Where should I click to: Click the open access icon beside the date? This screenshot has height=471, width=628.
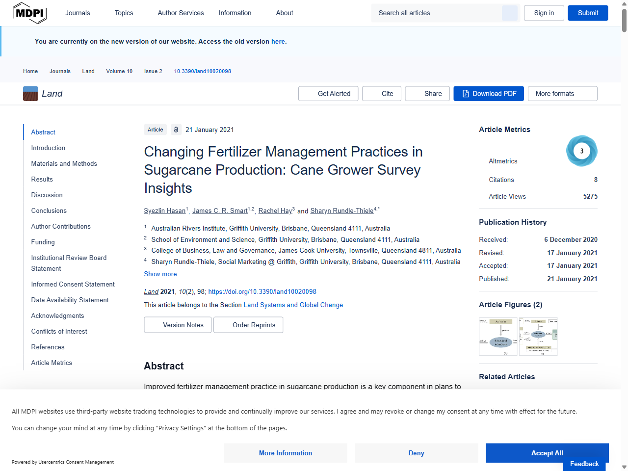coord(176,130)
